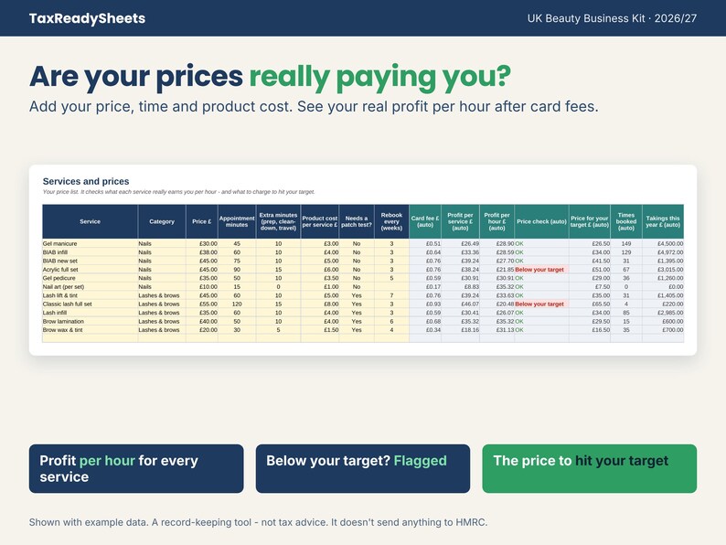The width and height of the screenshot is (726, 545).
Task: Select the 'Takings this year £ (auto)' header
Action: pos(663,221)
